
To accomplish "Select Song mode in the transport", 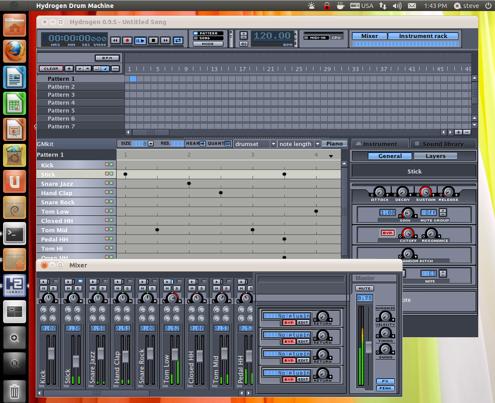I will point(208,38).
